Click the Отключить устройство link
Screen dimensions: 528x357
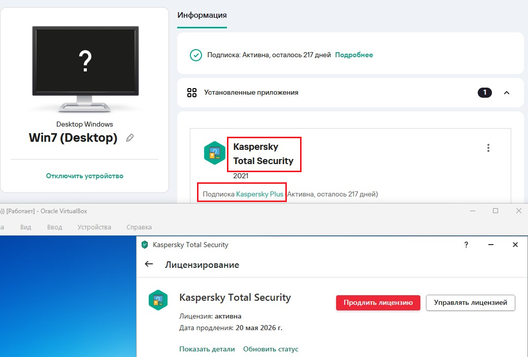point(85,176)
